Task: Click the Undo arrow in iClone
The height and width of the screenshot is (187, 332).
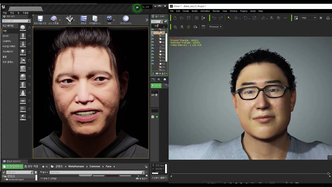Action: coord(214,18)
